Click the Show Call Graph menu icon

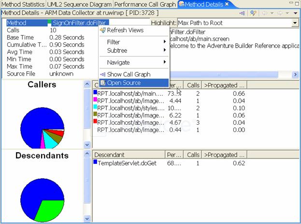pos(103,74)
